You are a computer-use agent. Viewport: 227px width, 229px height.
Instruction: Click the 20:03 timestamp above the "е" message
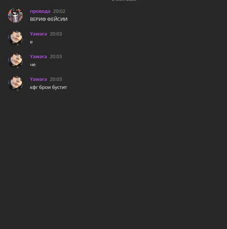coord(56,34)
